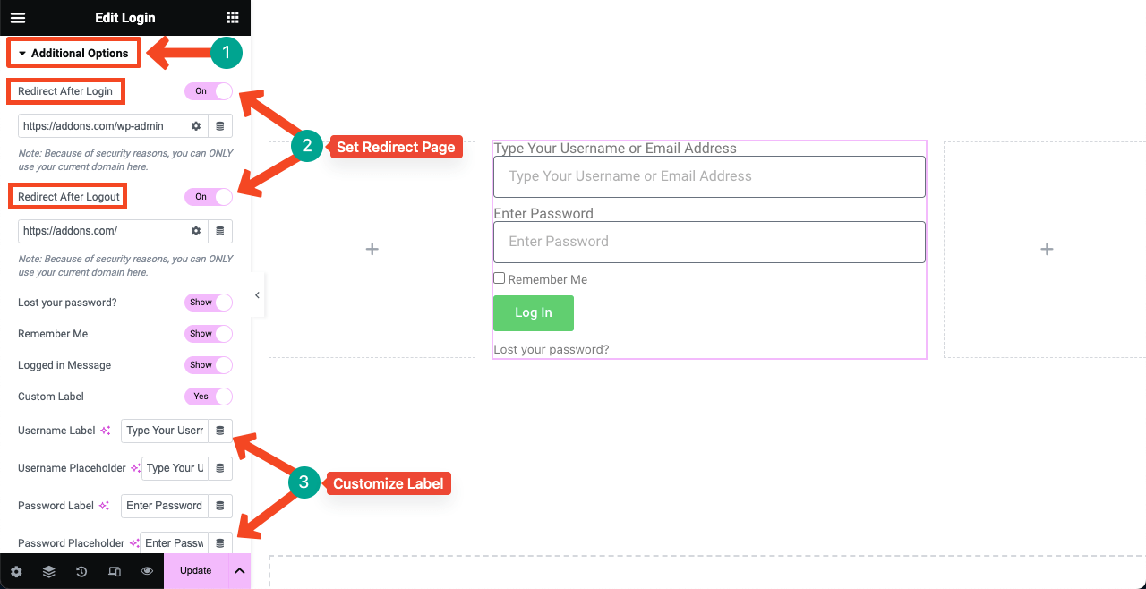Tick the Remember Me checkbox in form
This screenshot has height=589, width=1146.
pos(500,278)
